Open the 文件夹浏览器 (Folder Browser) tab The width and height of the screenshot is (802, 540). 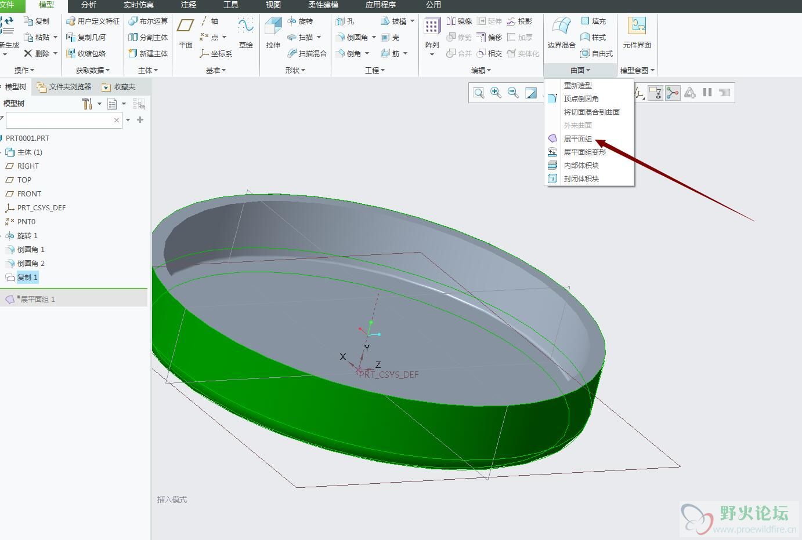click(64, 87)
